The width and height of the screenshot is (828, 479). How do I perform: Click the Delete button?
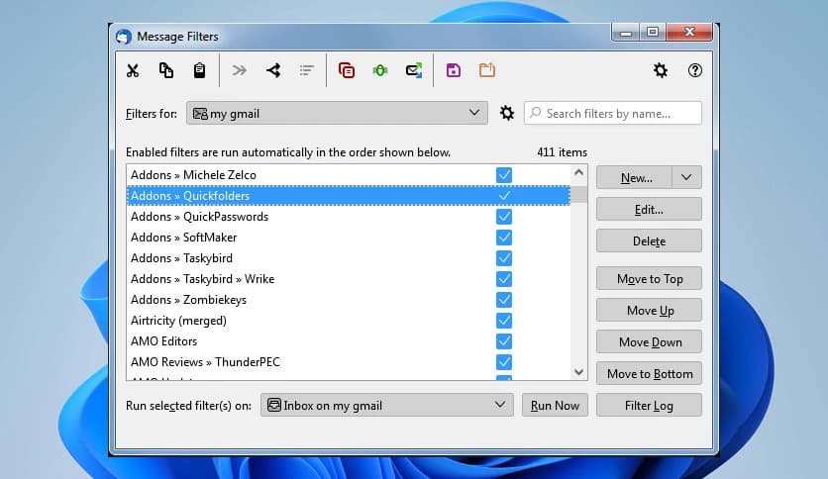(x=649, y=241)
